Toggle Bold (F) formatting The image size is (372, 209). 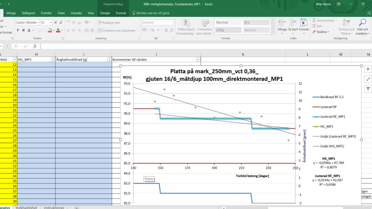click(18, 30)
